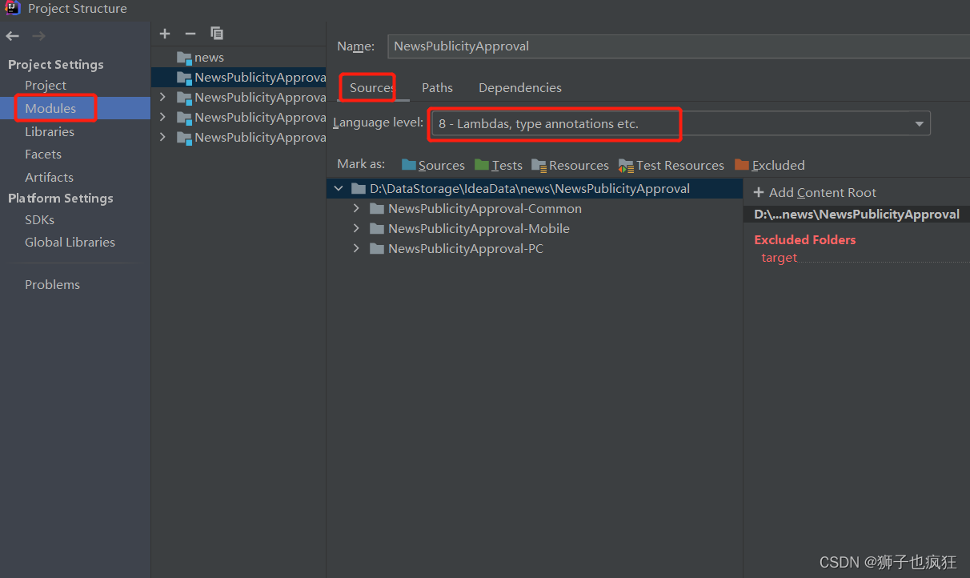Open SDKs under Platform Settings

40,219
